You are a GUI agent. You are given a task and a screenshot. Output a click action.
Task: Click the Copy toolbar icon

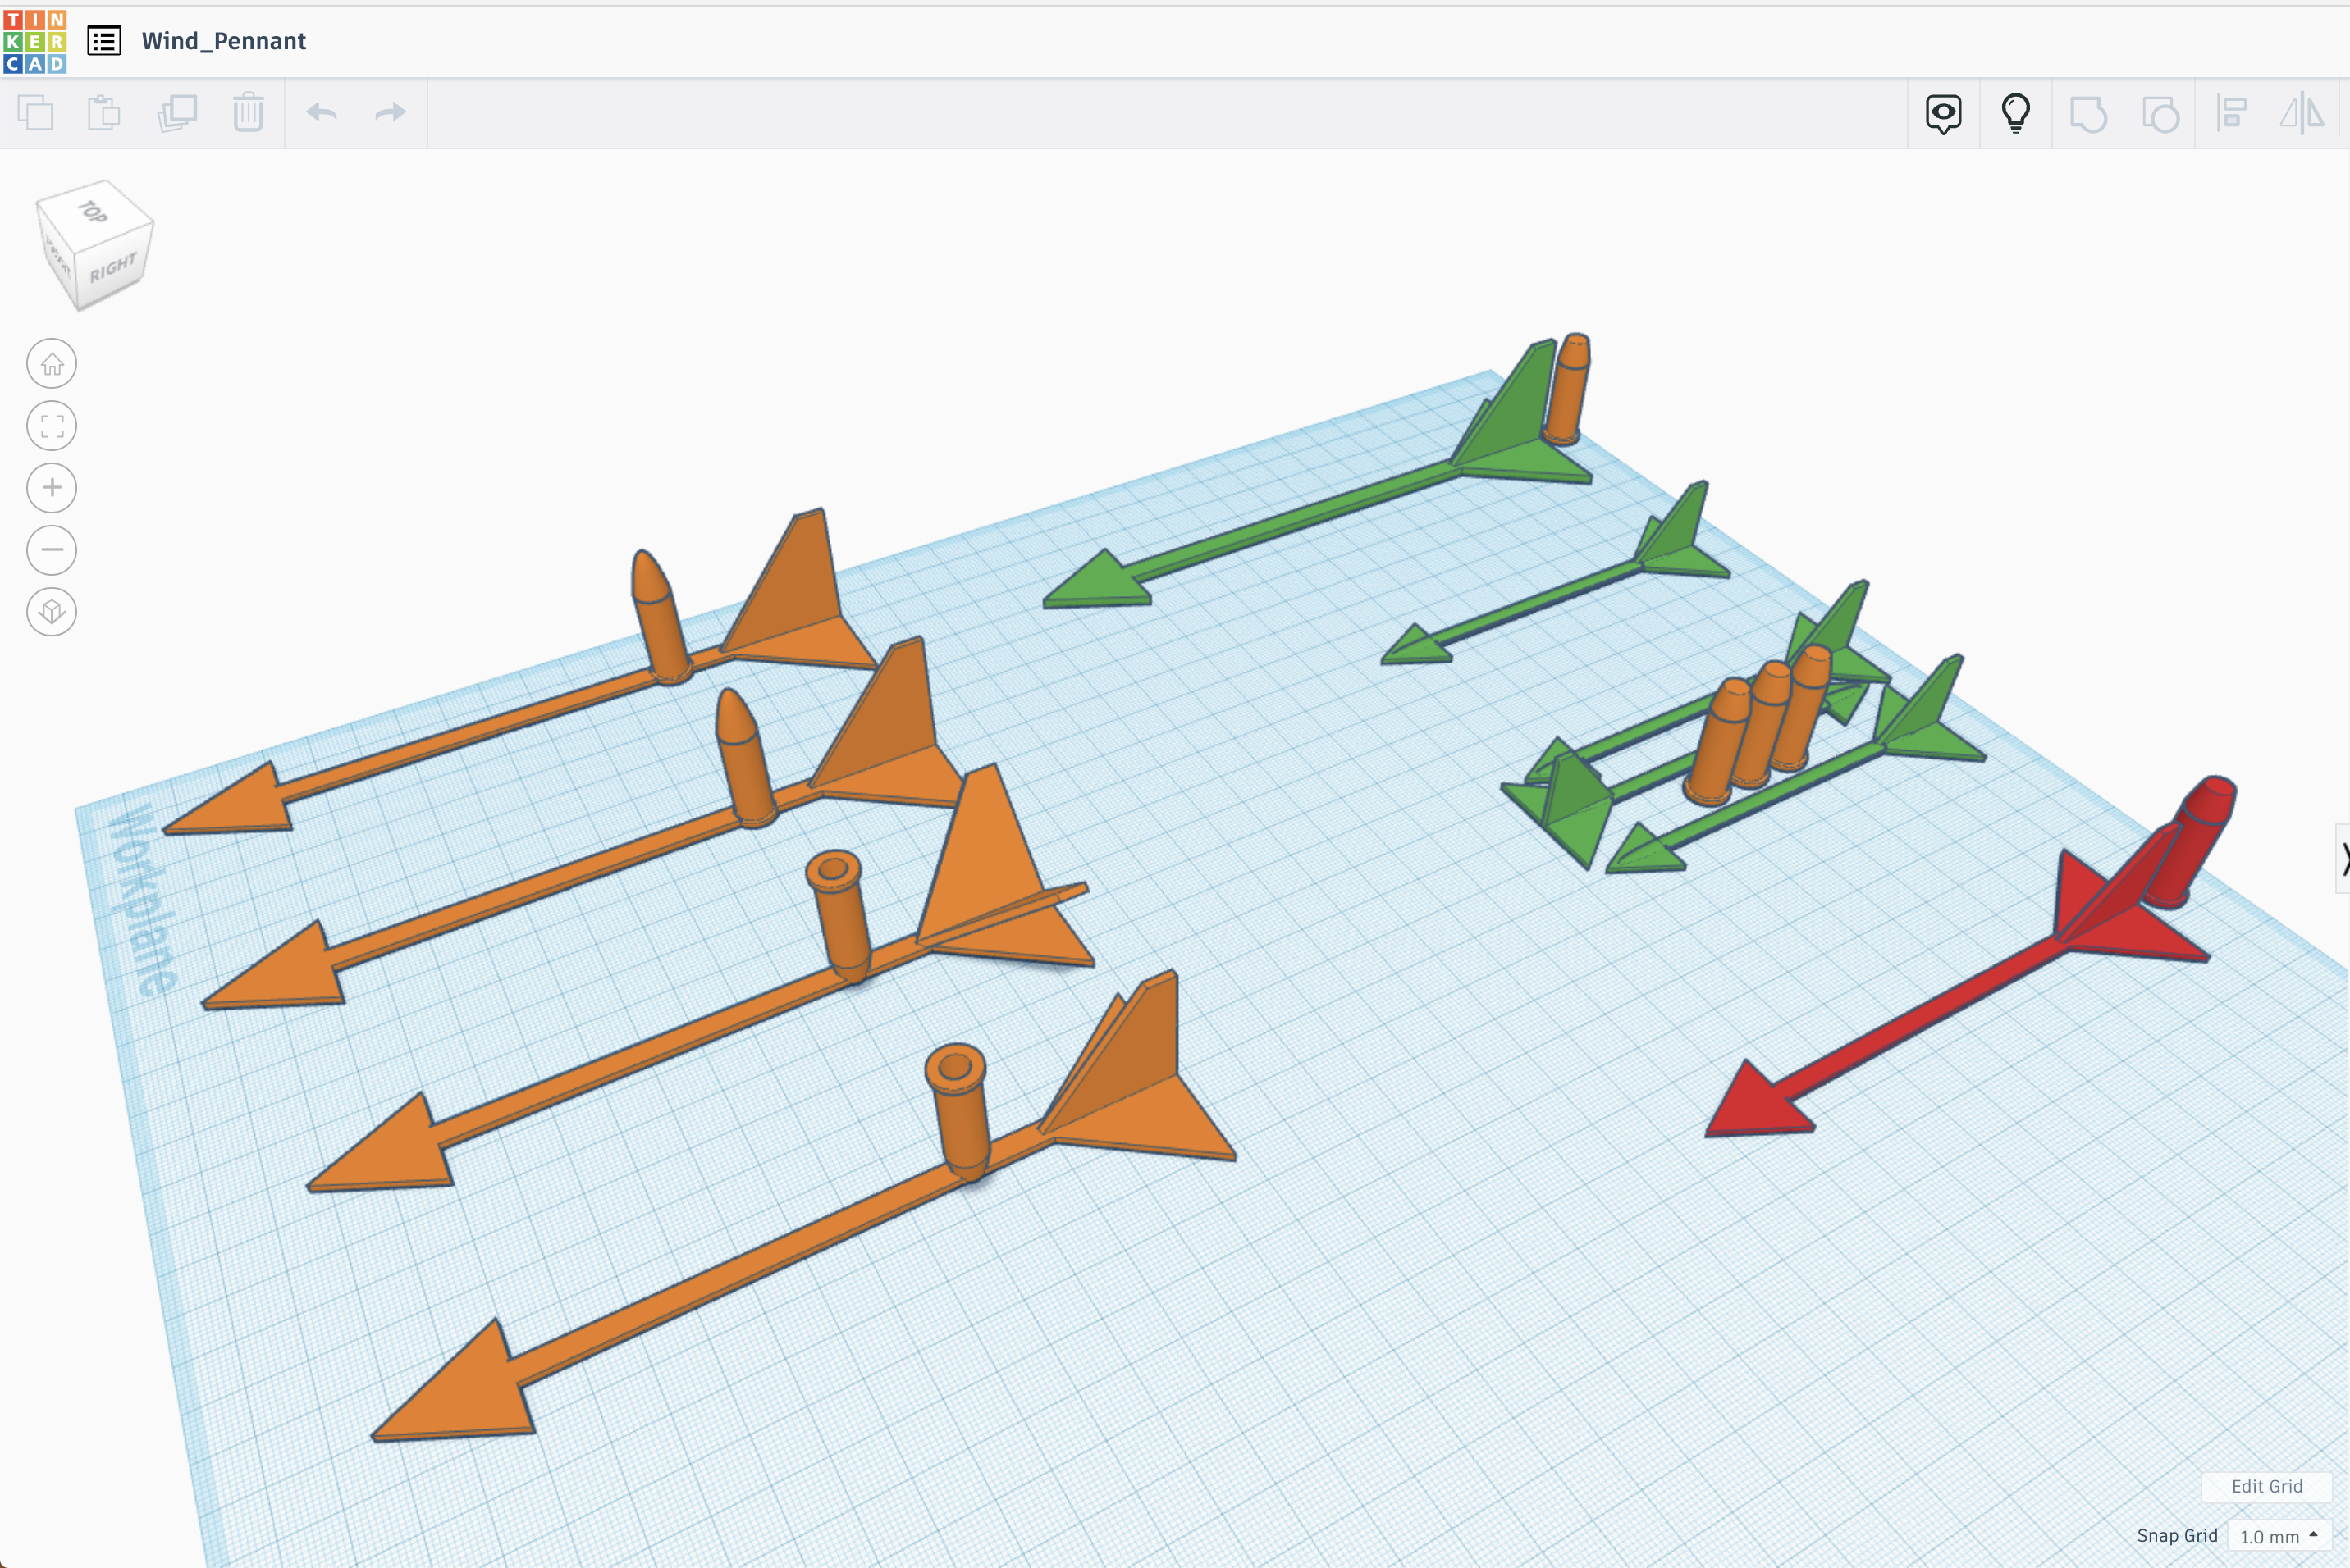click(36, 113)
